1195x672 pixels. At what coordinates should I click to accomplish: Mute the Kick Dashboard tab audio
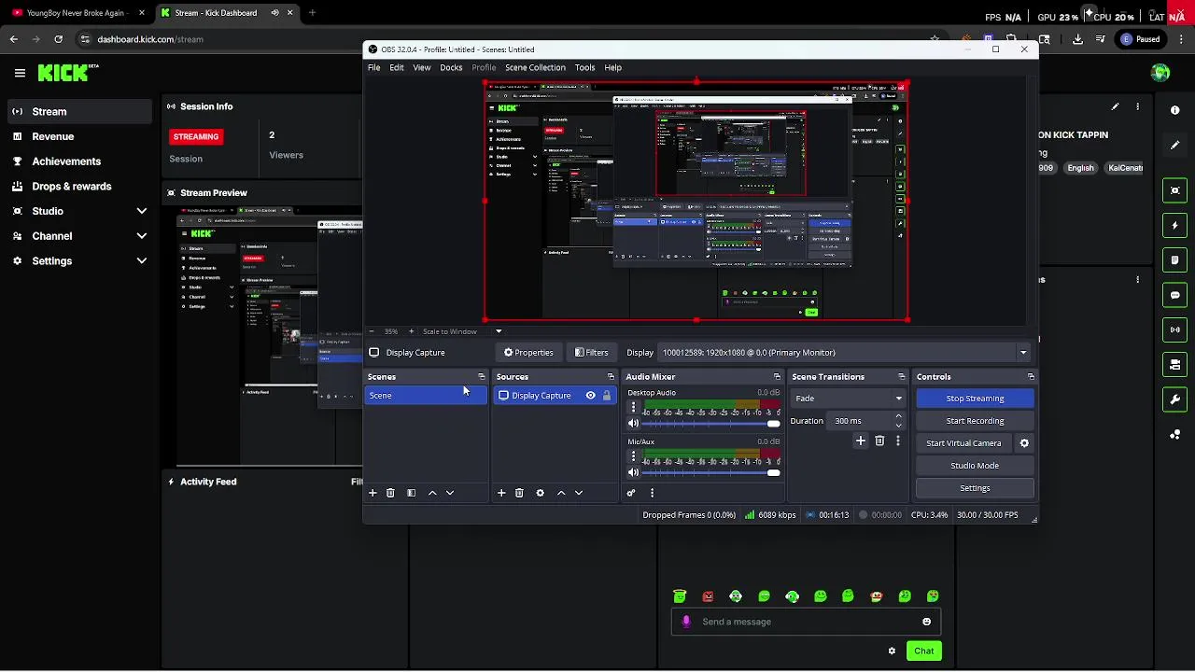pos(274,13)
